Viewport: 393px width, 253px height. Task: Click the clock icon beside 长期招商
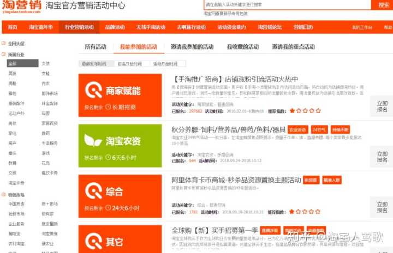coord(108,107)
